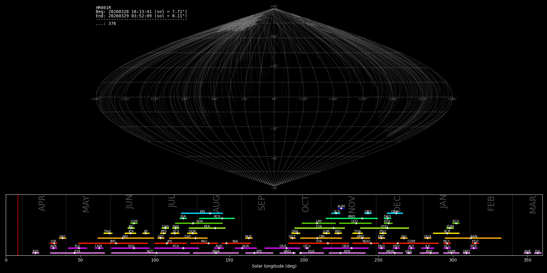Select the '...: 376' count text
Viewport: 547px width, 273px height.
[x=106, y=24]
